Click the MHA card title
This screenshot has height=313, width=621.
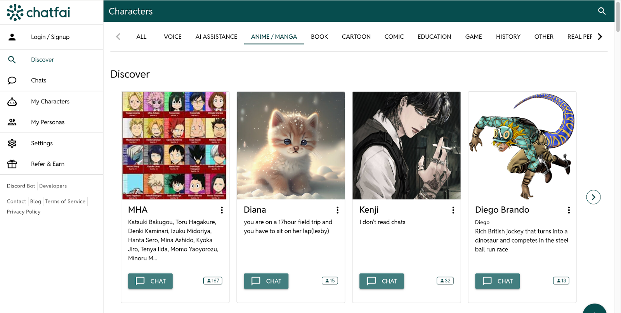click(x=138, y=210)
